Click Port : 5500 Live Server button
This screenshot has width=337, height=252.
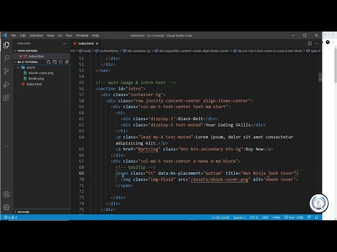coord(294,217)
